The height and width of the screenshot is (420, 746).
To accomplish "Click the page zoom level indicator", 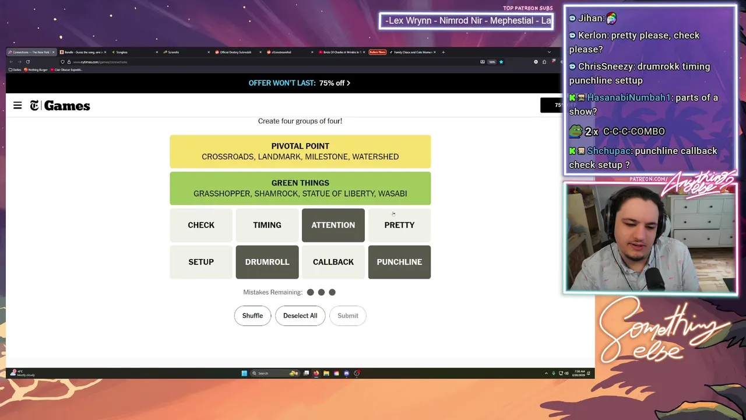I will pos(492,62).
